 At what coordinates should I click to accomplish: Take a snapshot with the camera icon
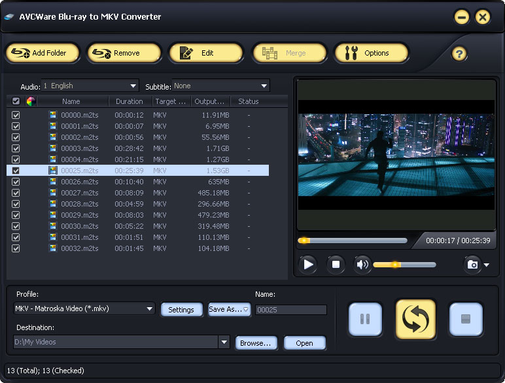[x=472, y=265]
